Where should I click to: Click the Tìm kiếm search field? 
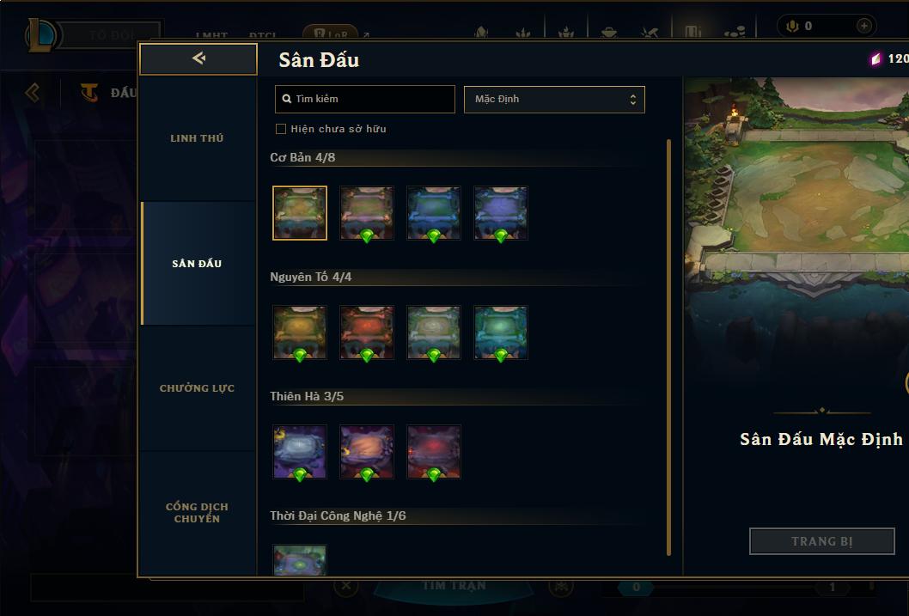pyautogui.click(x=364, y=99)
